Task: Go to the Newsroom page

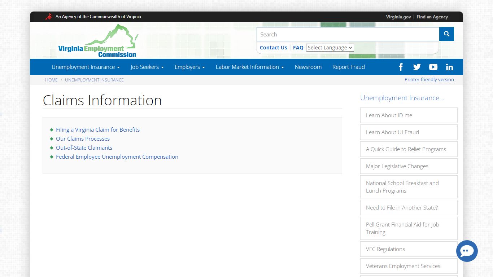Action: click(x=308, y=67)
